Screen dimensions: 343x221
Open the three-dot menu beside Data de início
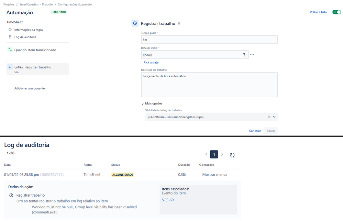tap(252, 55)
